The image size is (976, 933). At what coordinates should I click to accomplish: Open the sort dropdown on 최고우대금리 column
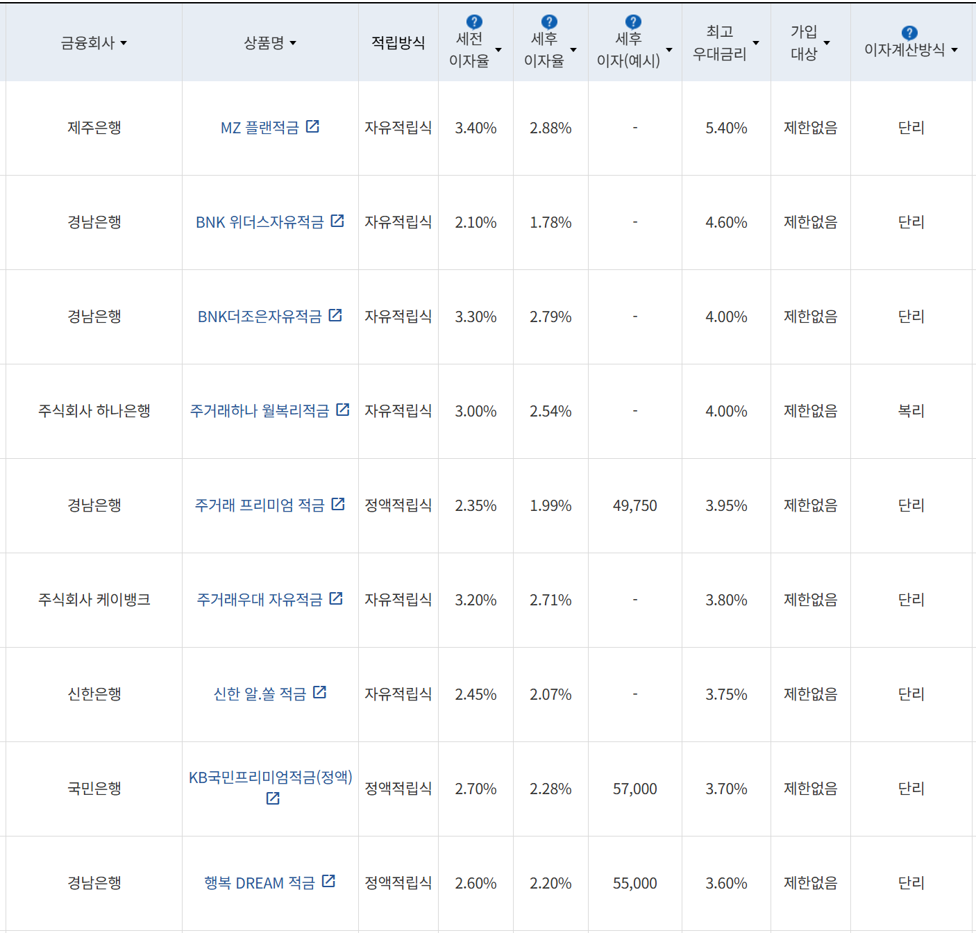pos(757,43)
